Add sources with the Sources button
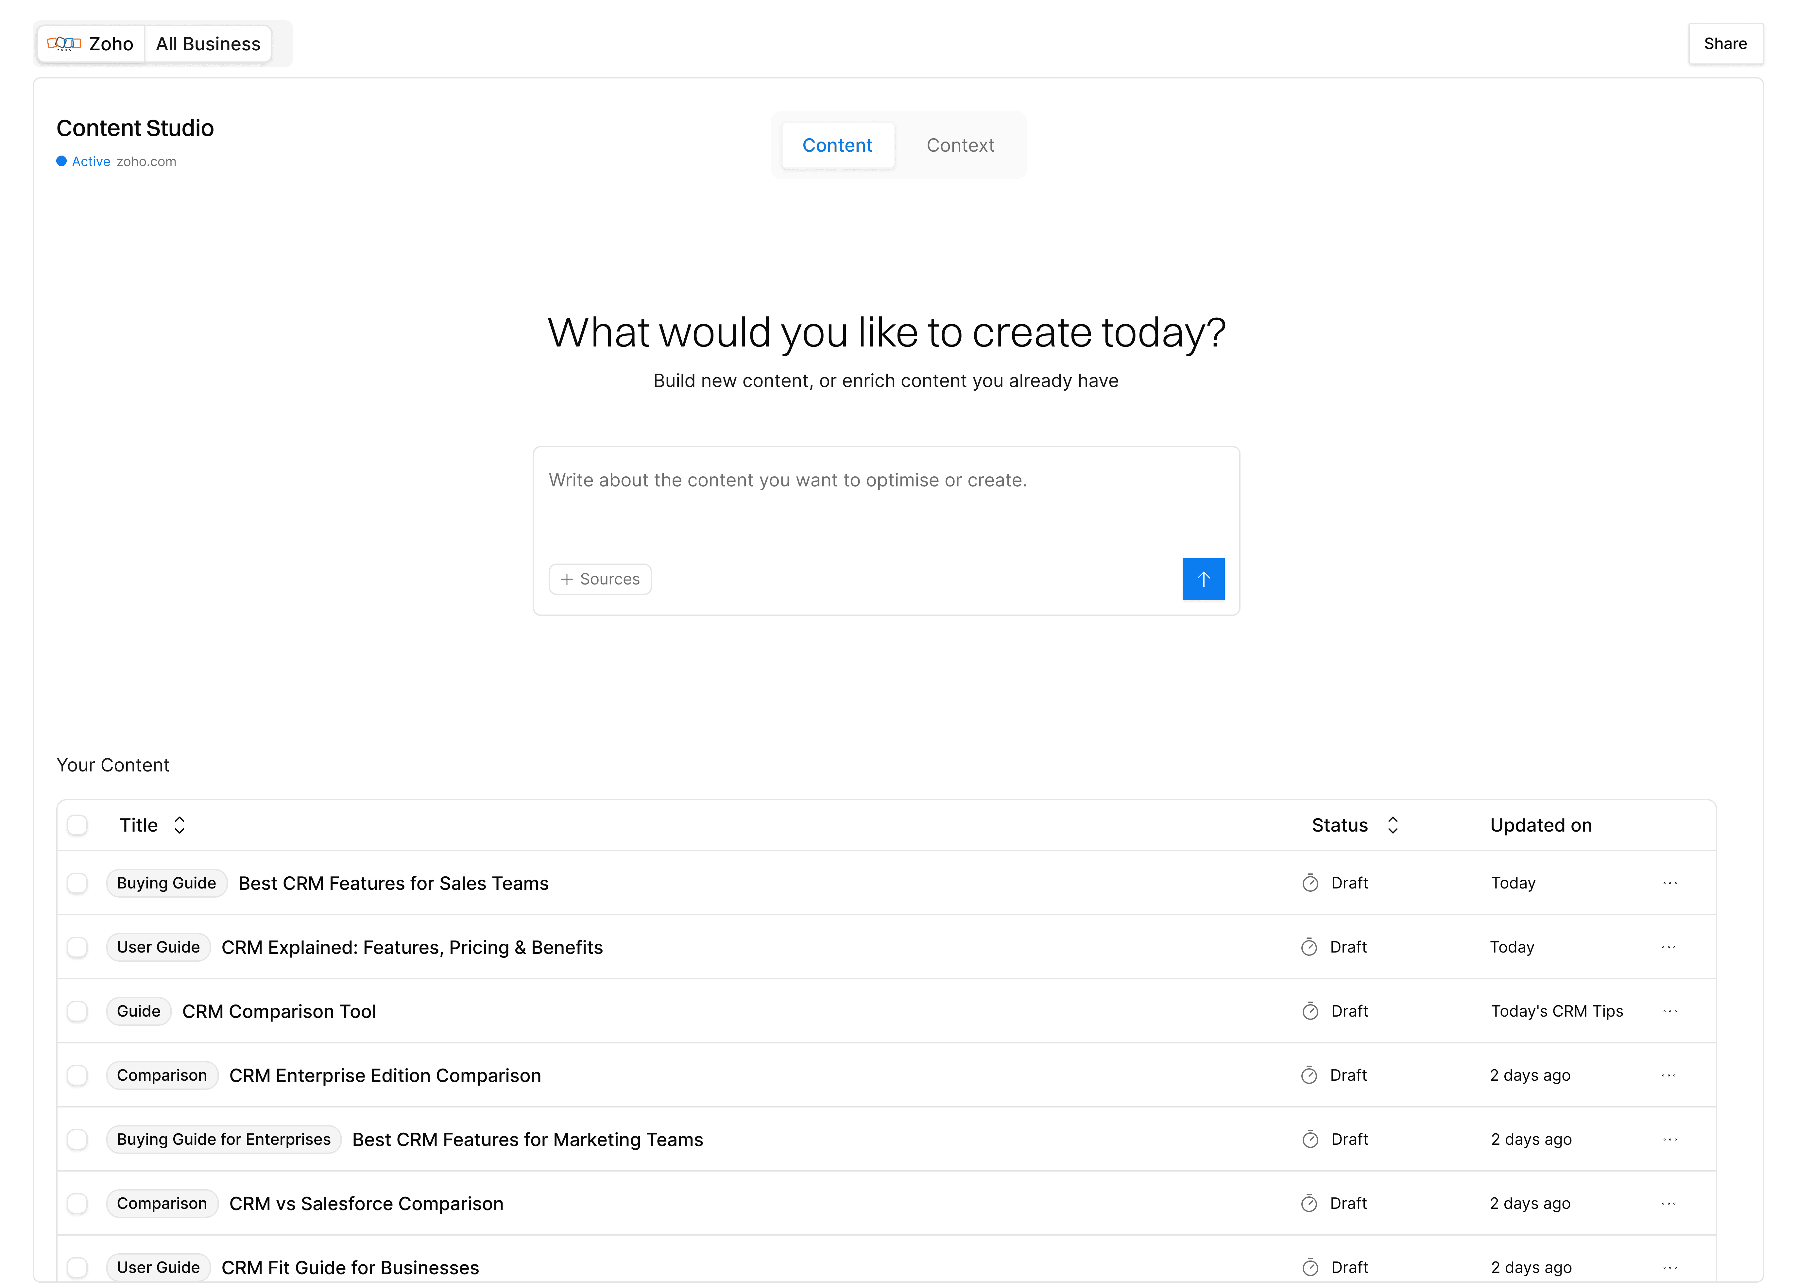The width and height of the screenshot is (1797, 1284). tap(600, 579)
